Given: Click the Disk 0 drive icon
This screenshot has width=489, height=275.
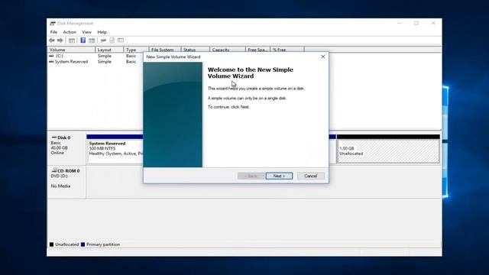Looking at the screenshot, I should pyautogui.click(x=54, y=137).
